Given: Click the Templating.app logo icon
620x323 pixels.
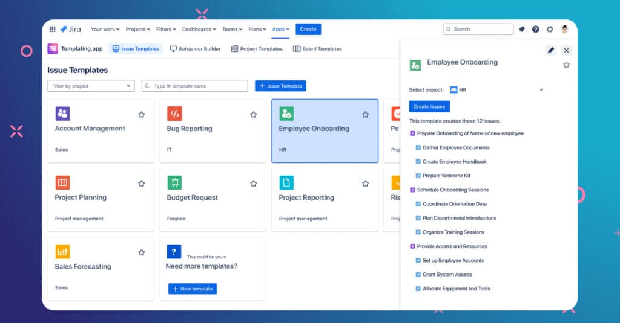Looking at the screenshot, I should point(53,48).
